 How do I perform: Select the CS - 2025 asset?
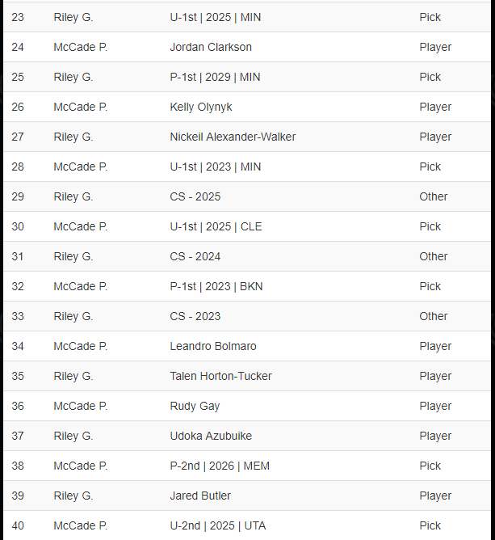[195, 196]
